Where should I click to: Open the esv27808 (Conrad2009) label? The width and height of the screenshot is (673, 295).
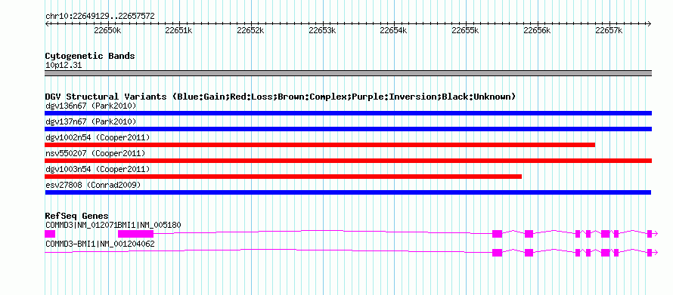point(93,186)
